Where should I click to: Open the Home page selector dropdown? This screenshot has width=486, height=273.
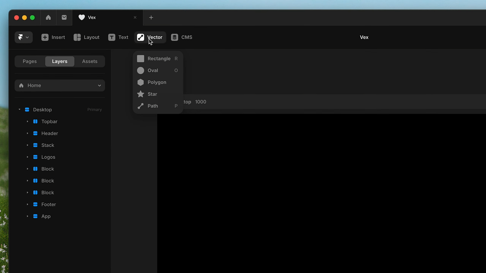pos(59,85)
